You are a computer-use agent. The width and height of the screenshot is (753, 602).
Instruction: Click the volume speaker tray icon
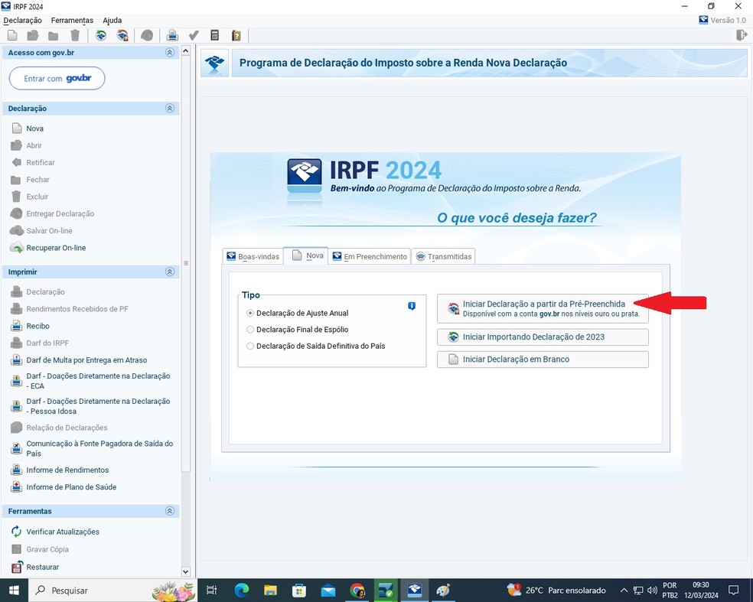(652, 590)
